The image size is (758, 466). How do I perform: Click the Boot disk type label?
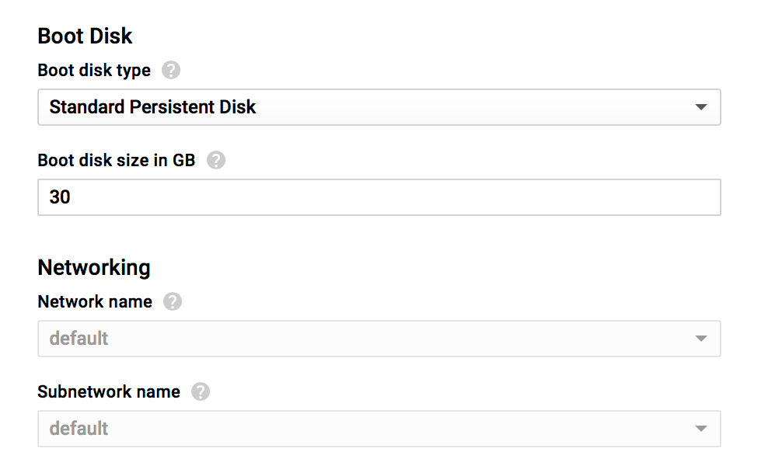(94, 71)
